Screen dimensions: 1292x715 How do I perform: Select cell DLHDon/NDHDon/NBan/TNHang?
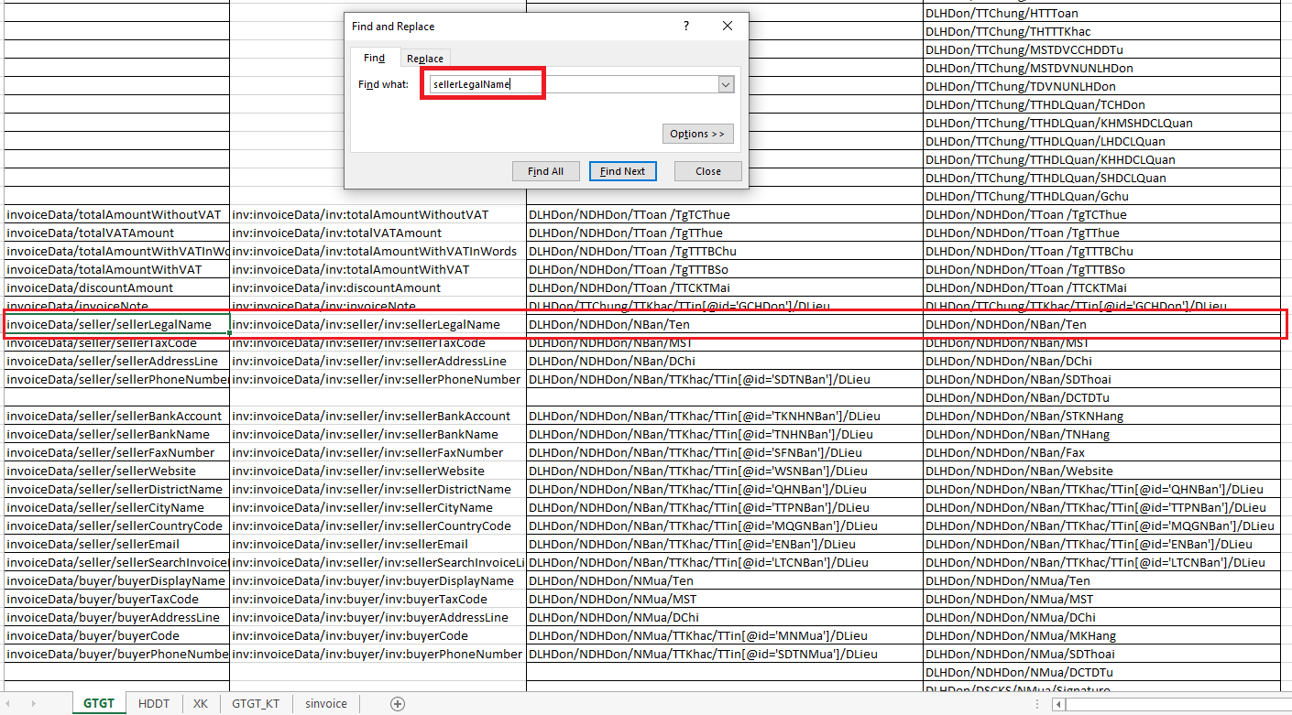click(1102, 434)
